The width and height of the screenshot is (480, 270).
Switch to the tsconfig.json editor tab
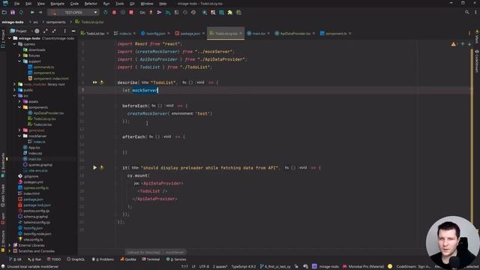(x=156, y=33)
